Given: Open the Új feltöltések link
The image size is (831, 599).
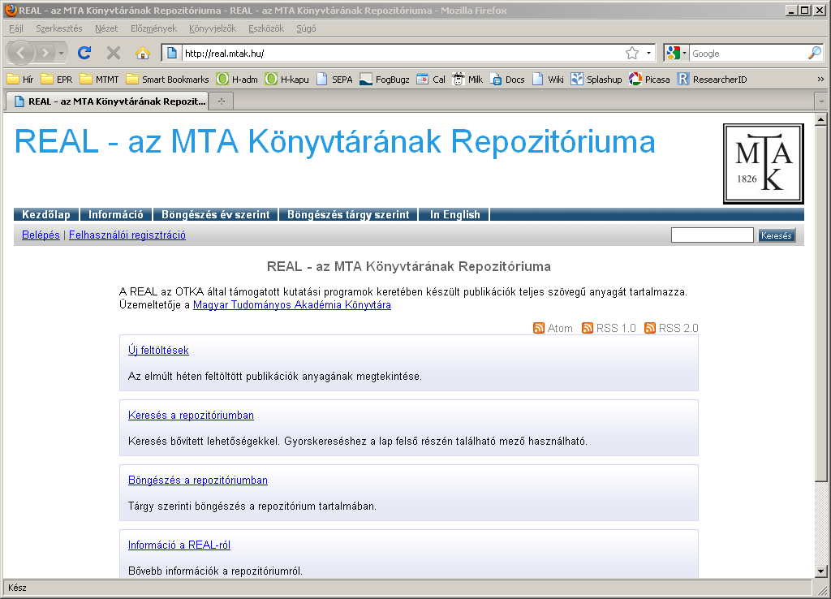Looking at the screenshot, I should coord(158,351).
